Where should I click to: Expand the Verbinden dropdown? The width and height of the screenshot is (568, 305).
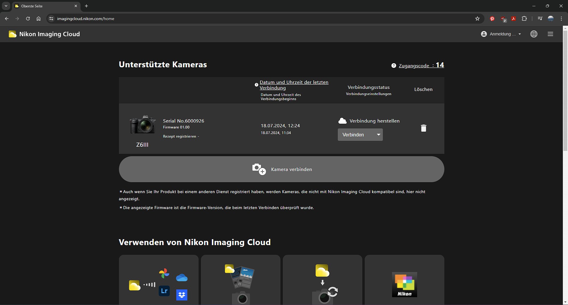point(360,135)
